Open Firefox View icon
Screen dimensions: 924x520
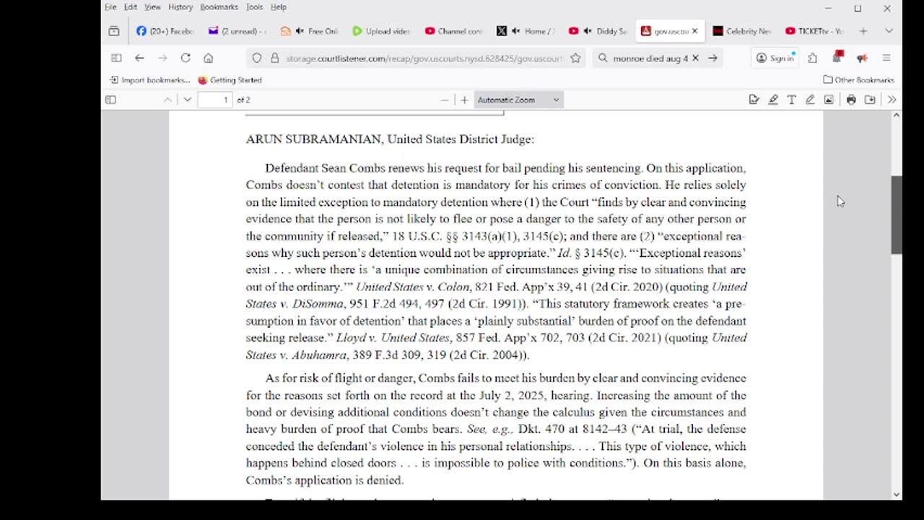tap(114, 31)
